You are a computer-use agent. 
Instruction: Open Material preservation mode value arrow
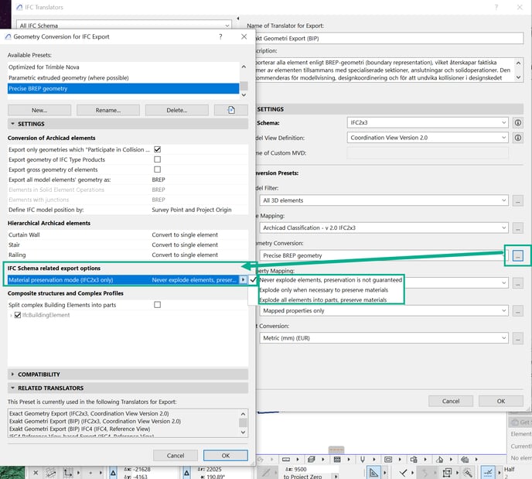click(243, 279)
